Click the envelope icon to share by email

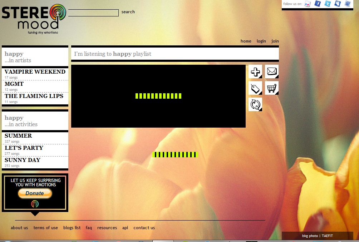click(x=271, y=71)
